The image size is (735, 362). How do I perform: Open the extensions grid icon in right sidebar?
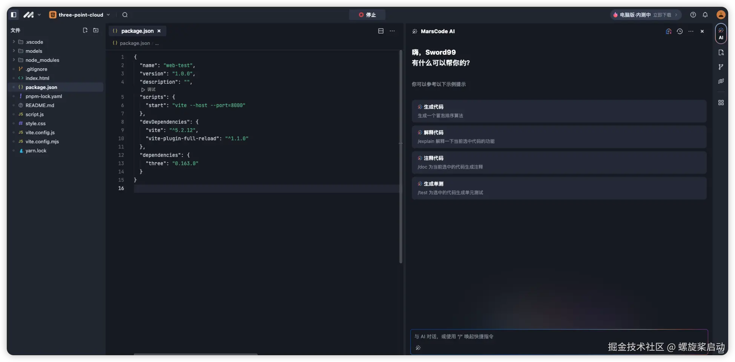(721, 103)
